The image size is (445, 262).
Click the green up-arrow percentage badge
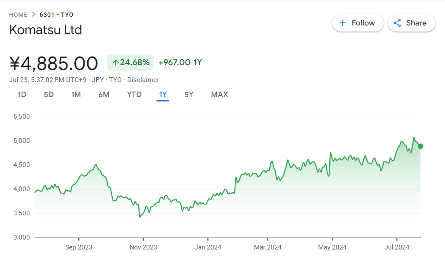(x=130, y=63)
